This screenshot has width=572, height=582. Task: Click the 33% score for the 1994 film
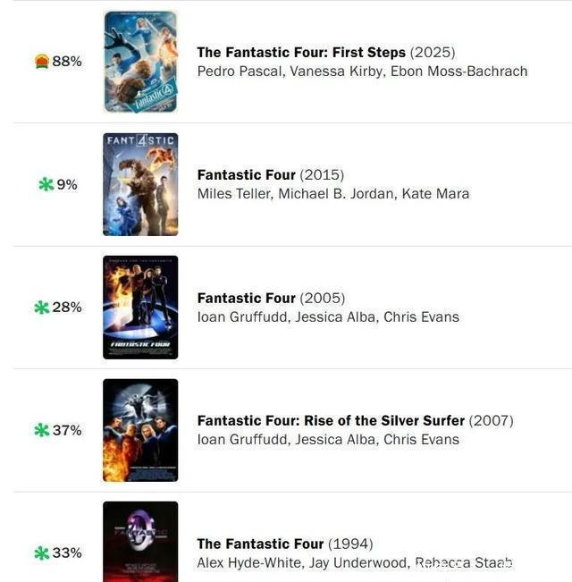pos(67,553)
